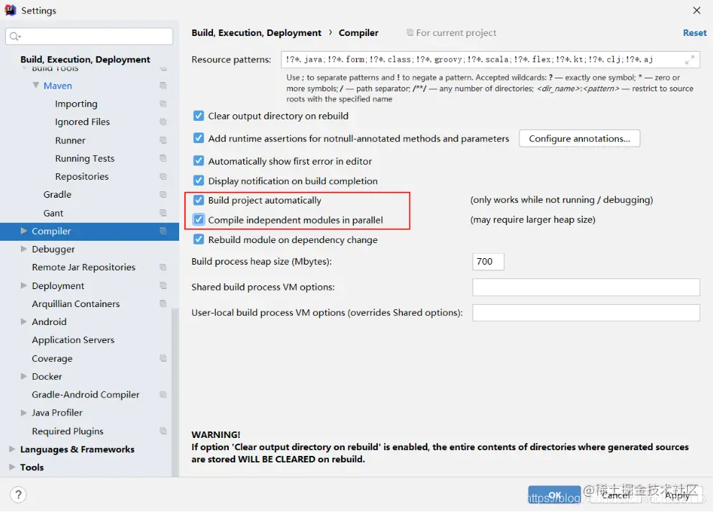This screenshot has height=512, width=713.
Task: Click Shared build process VM options field
Action: pyautogui.click(x=586, y=287)
